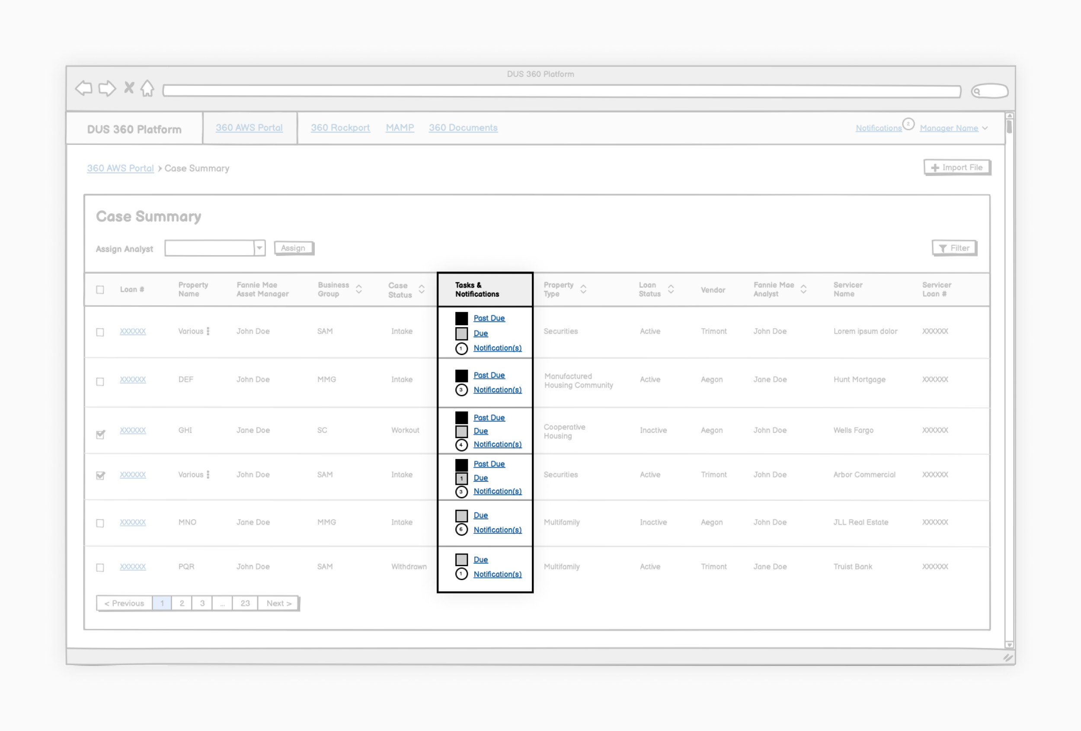Click the browser stop X icon

[x=129, y=87]
